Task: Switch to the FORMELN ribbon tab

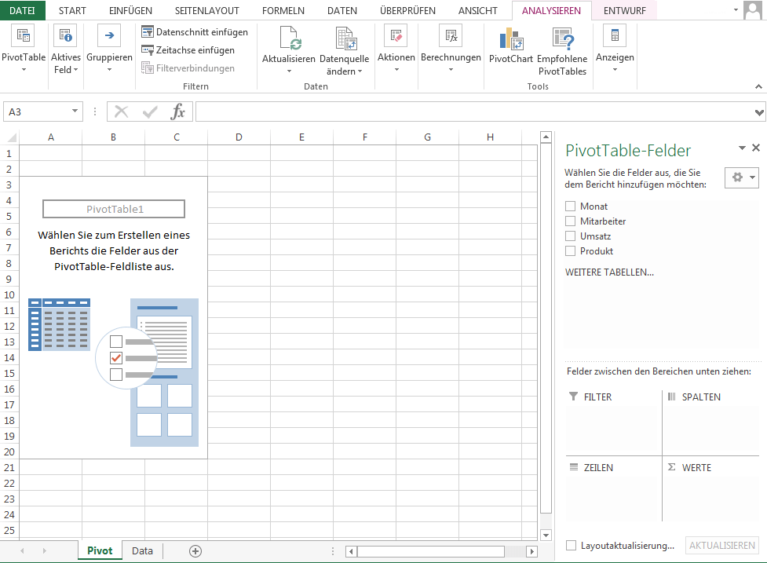Action: pyautogui.click(x=283, y=10)
